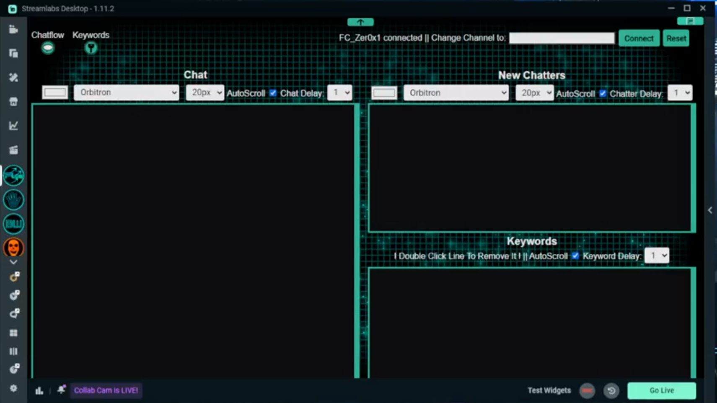Open the Analytics graph icon
The image size is (717, 403).
pyautogui.click(x=13, y=125)
